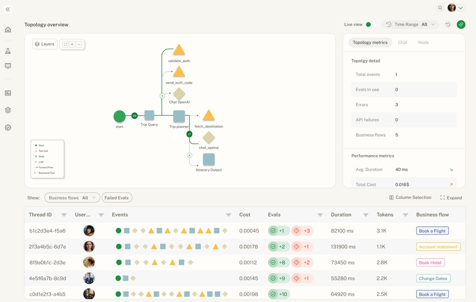Expand the Business flows All dropdown

pyautogui.click(x=72, y=198)
